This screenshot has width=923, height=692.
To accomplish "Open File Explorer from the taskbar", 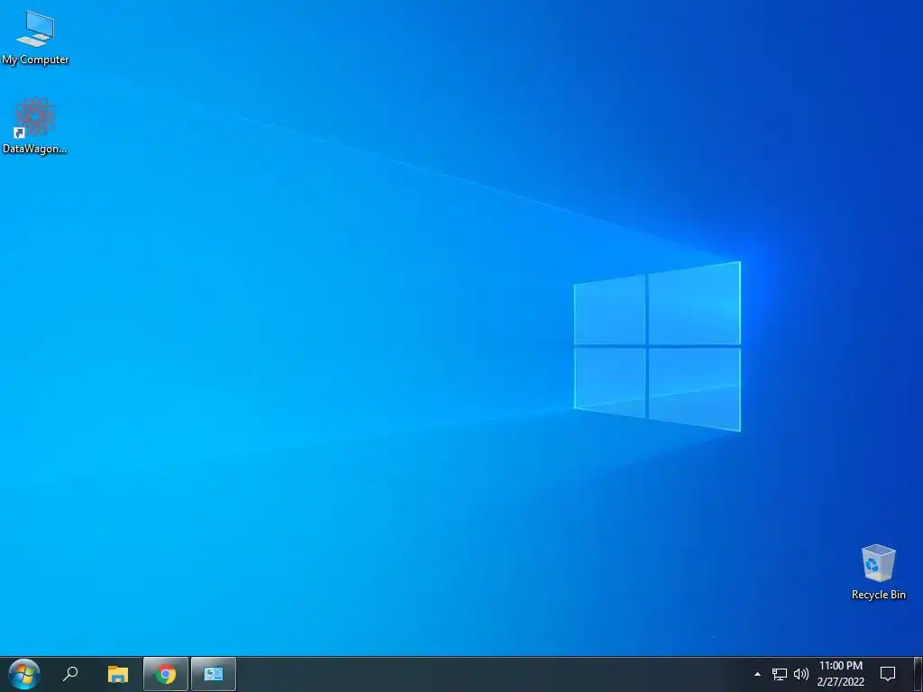I will pos(118,674).
